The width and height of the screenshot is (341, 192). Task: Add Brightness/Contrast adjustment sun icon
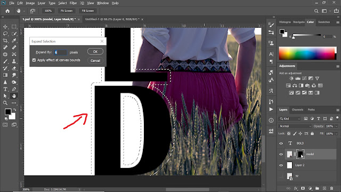click(291, 78)
